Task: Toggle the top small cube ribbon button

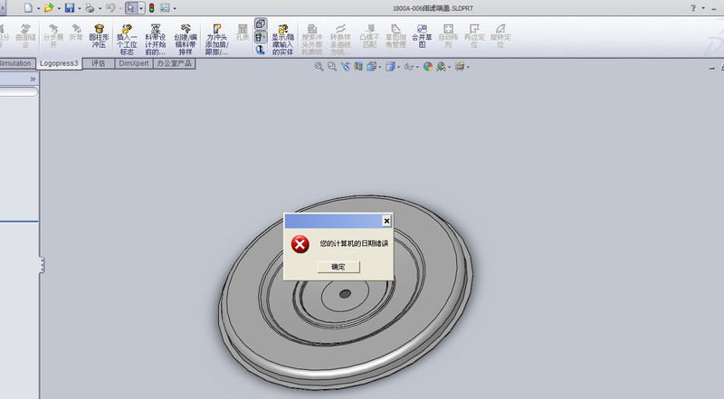Action: (x=261, y=24)
